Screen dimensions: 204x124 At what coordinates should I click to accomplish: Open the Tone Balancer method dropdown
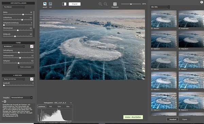tap(14, 7)
